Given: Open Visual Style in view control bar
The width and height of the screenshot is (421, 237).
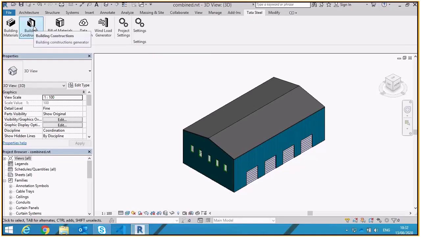Looking at the screenshot, I should point(127,213).
